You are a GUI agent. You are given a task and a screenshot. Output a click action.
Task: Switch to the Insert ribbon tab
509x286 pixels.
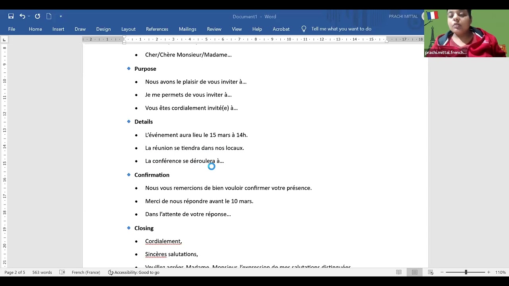(x=58, y=29)
